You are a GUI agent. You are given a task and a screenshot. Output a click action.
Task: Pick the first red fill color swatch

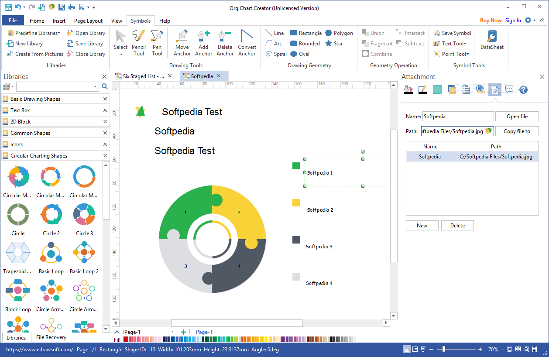125,339
